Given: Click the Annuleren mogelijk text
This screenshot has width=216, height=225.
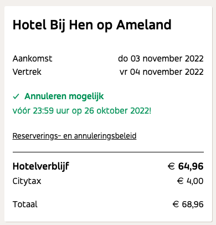Looking at the screenshot, I should click(64, 96).
